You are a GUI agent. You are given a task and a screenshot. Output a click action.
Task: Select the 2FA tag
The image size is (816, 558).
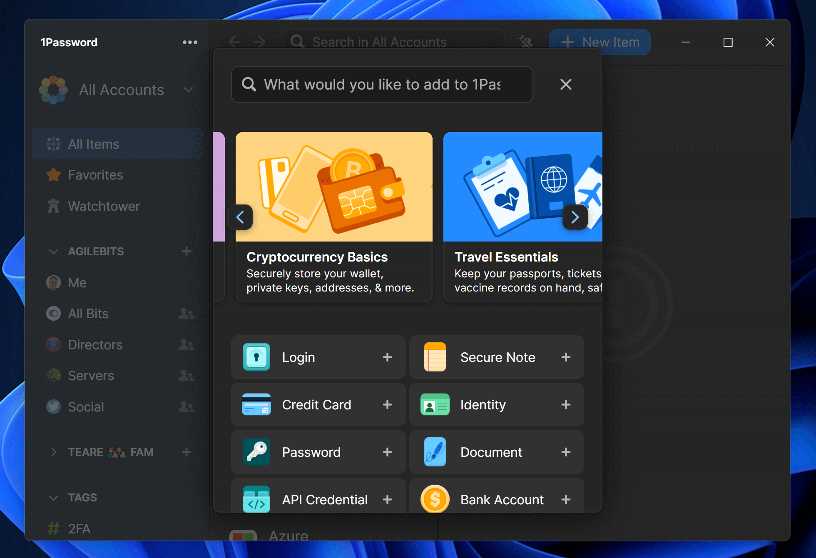click(117, 529)
